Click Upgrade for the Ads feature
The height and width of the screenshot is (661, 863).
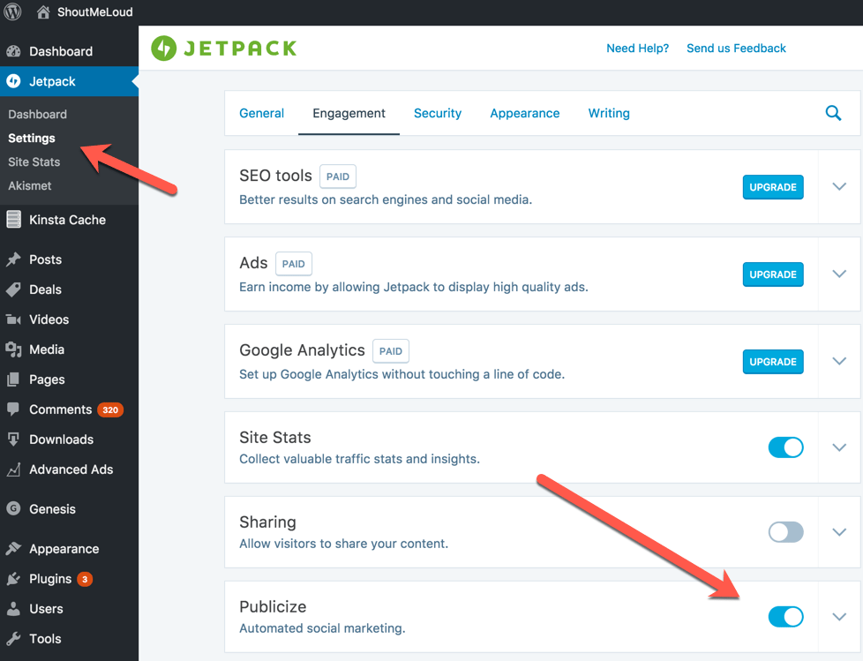pyautogui.click(x=773, y=274)
